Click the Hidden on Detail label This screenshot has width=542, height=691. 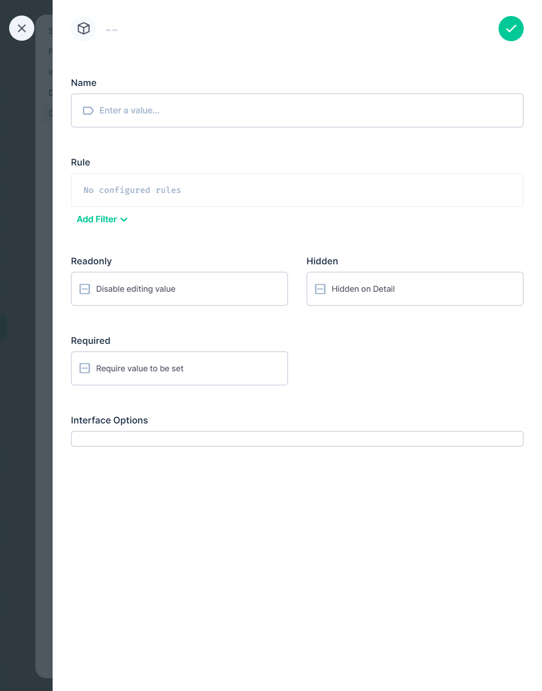[x=363, y=289]
